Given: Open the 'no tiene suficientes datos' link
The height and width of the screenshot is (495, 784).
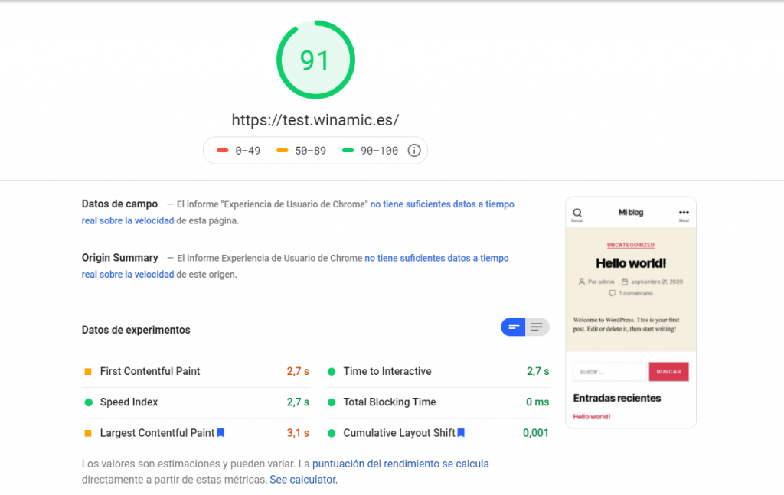Looking at the screenshot, I should click(x=442, y=204).
